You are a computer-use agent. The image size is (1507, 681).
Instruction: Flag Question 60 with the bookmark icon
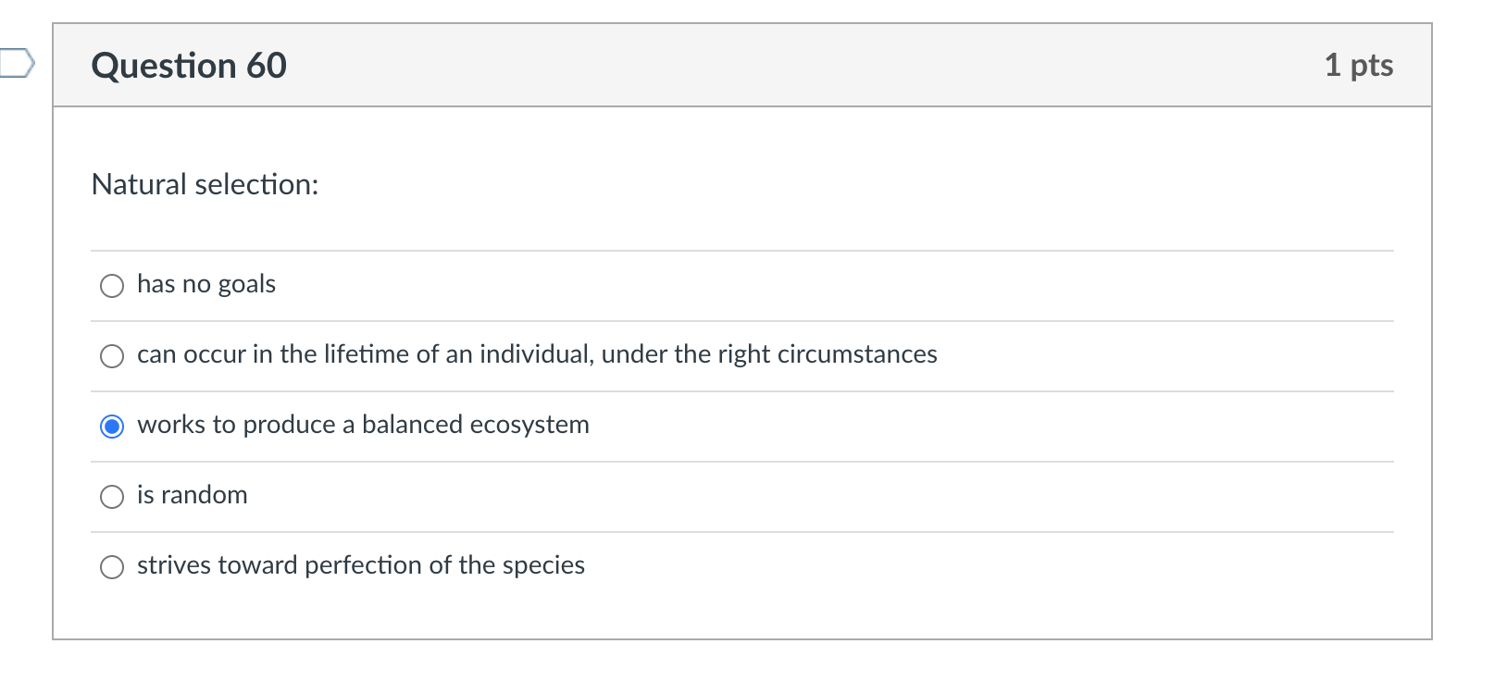pyautogui.click(x=16, y=64)
